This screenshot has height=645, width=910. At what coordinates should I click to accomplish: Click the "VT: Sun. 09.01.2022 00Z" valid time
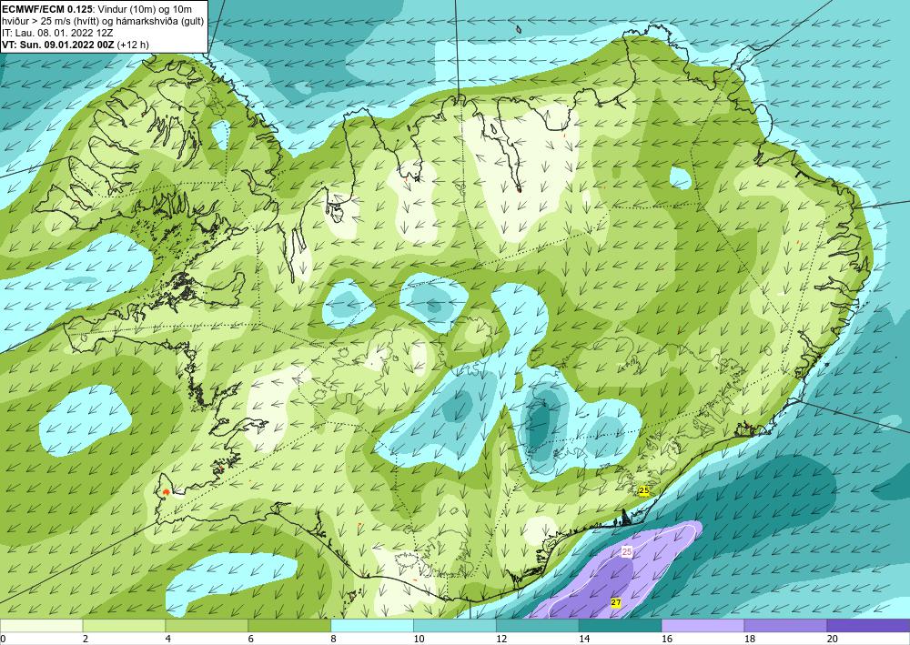tap(58, 45)
